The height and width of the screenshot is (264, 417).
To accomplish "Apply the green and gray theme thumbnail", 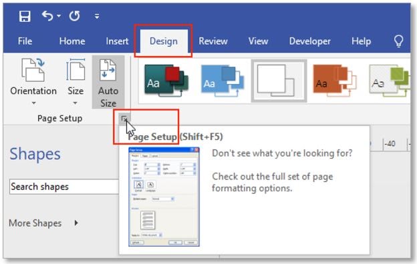I will pos(390,81).
